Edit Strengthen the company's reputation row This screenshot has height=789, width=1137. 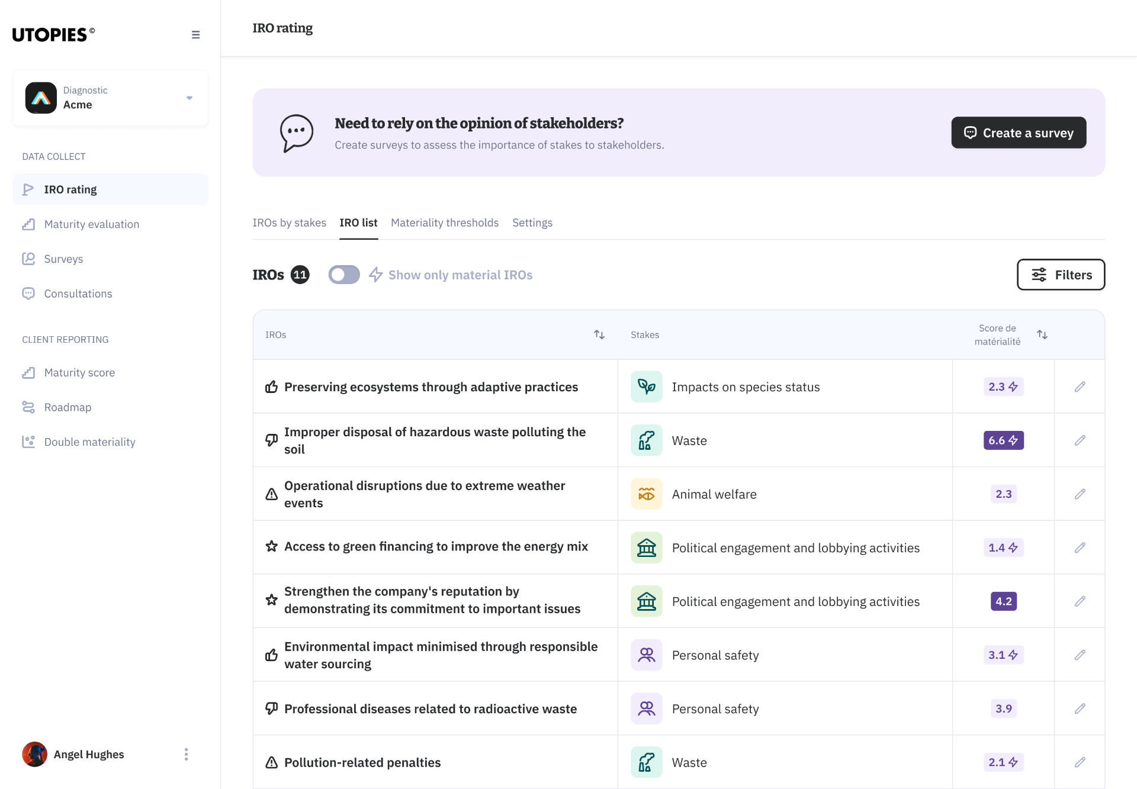1080,601
